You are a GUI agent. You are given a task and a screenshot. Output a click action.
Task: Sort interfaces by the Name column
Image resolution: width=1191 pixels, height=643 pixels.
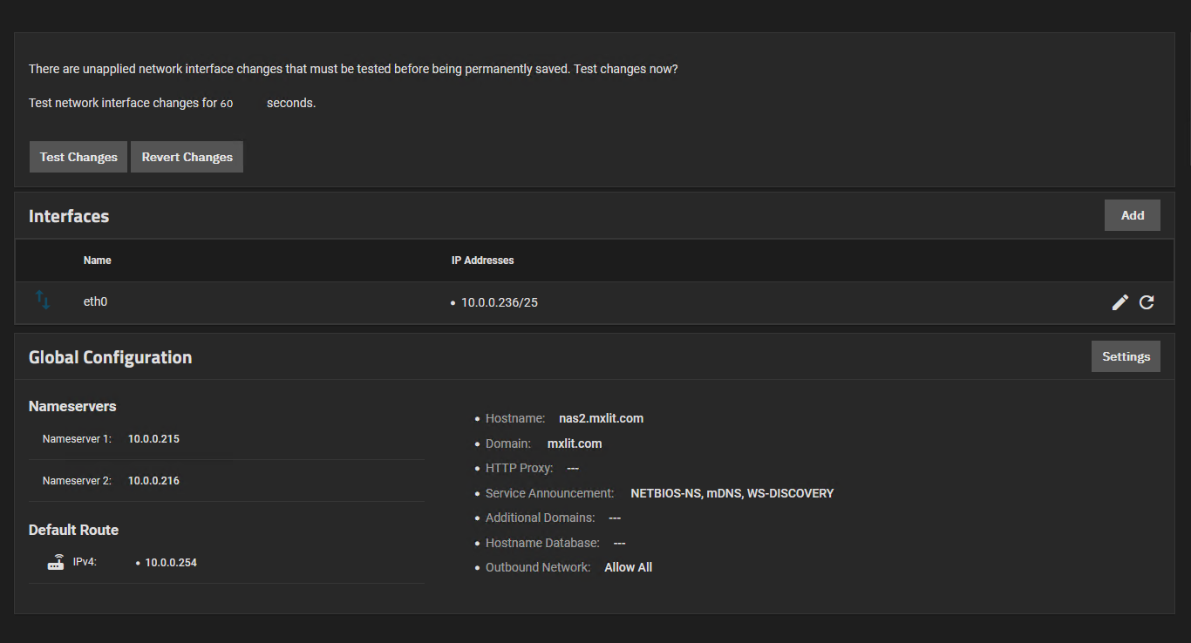pyautogui.click(x=97, y=260)
